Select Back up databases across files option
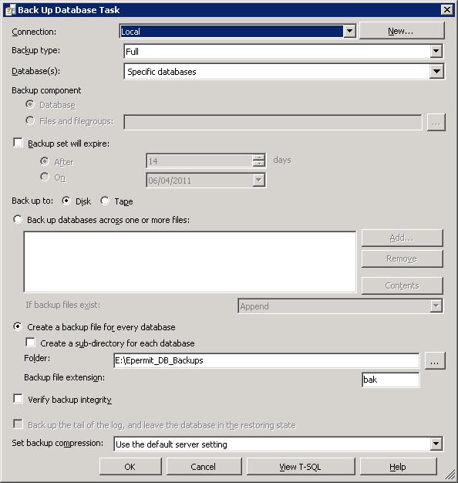 18,219
